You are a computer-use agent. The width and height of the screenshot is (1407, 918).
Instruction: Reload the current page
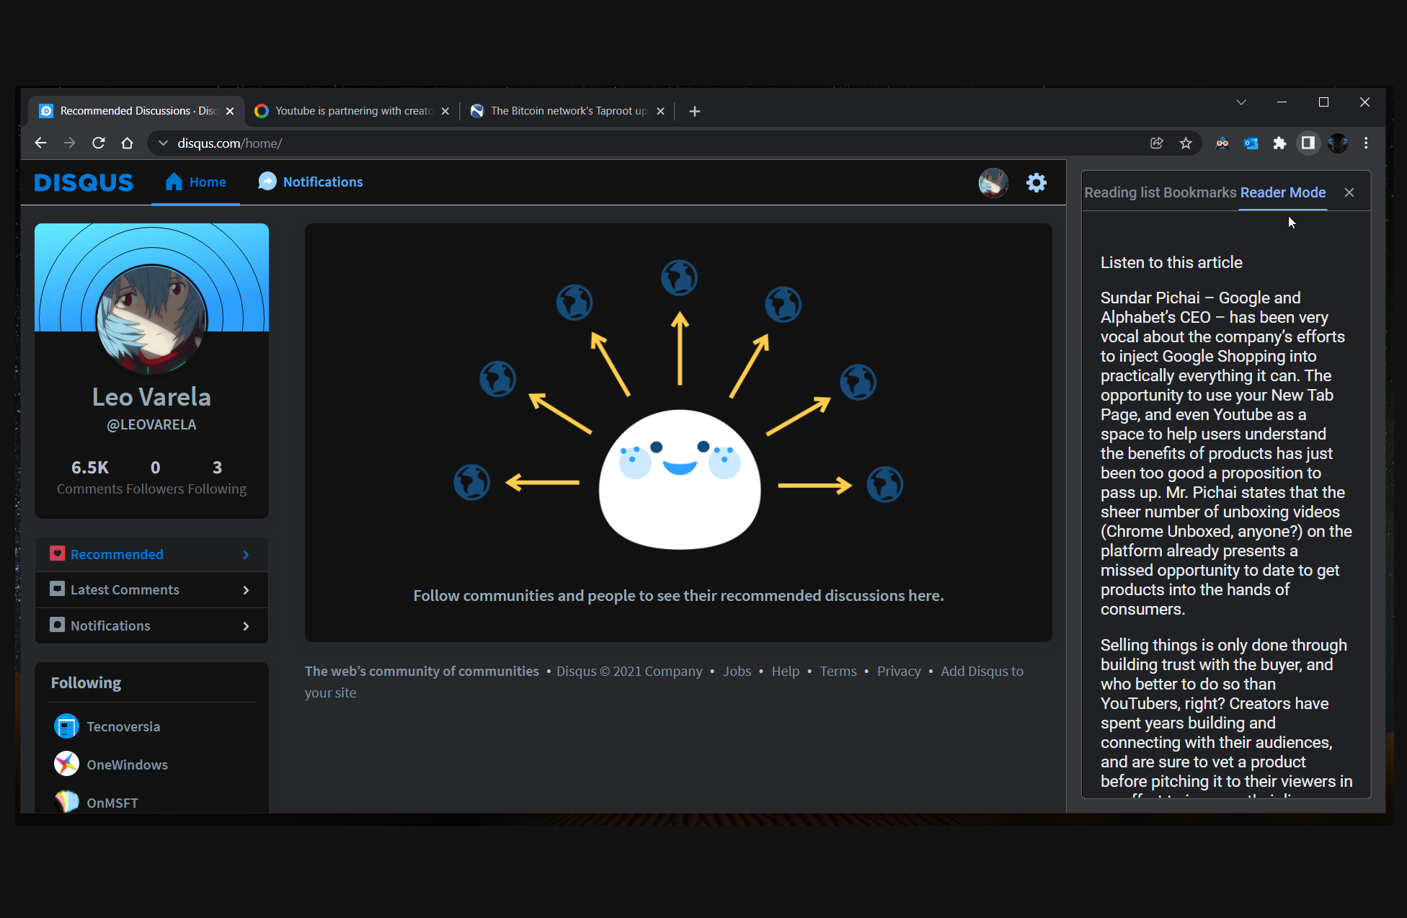click(99, 143)
